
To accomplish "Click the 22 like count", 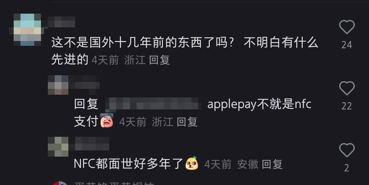I will 347,106.
